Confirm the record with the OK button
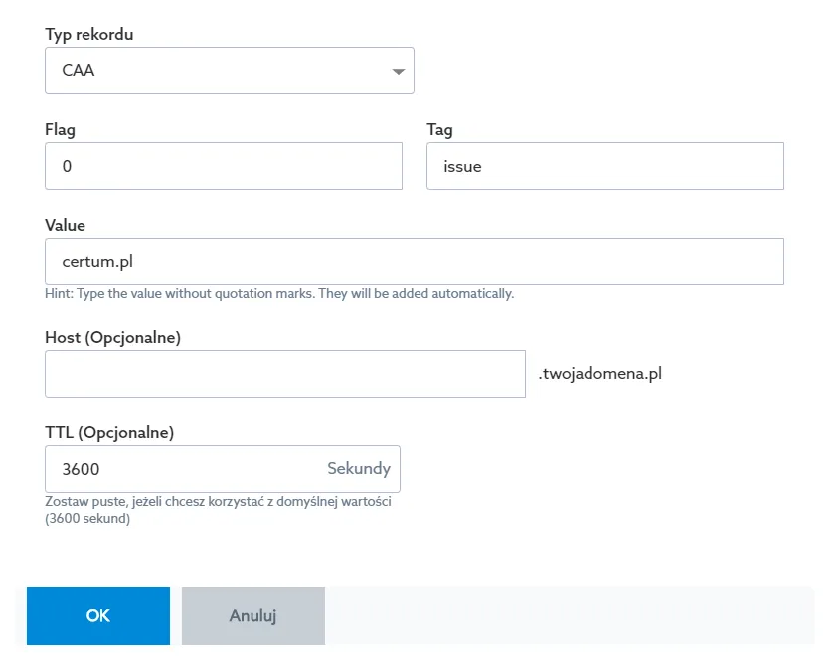The height and width of the screenshot is (669, 840). 98,616
